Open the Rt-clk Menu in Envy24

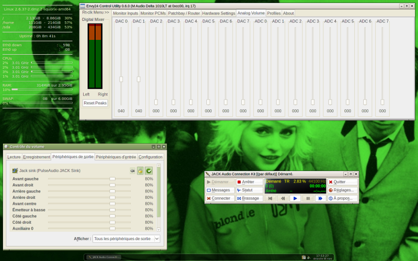[x=96, y=13]
